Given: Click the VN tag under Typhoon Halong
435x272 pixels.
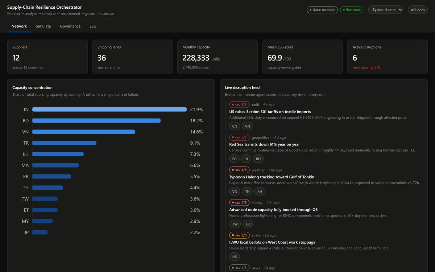Looking at the screenshot, I should [x=235, y=191].
